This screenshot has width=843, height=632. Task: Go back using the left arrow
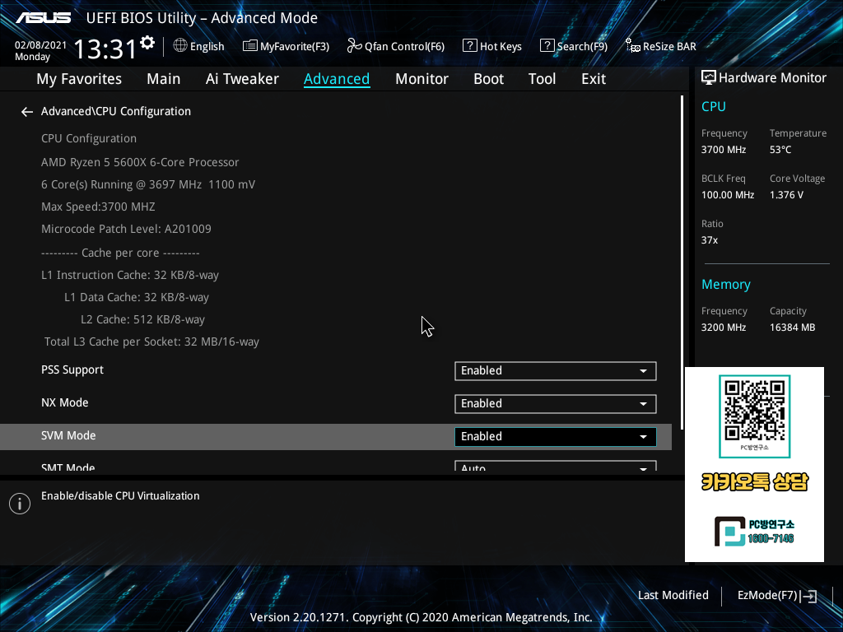click(27, 112)
